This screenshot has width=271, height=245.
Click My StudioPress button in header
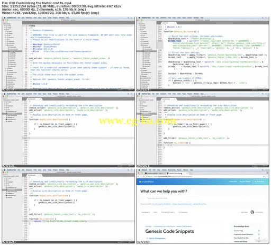(x=259, y=182)
